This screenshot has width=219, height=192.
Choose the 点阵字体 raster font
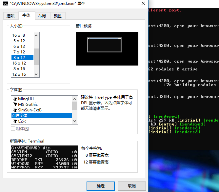tap(42, 116)
